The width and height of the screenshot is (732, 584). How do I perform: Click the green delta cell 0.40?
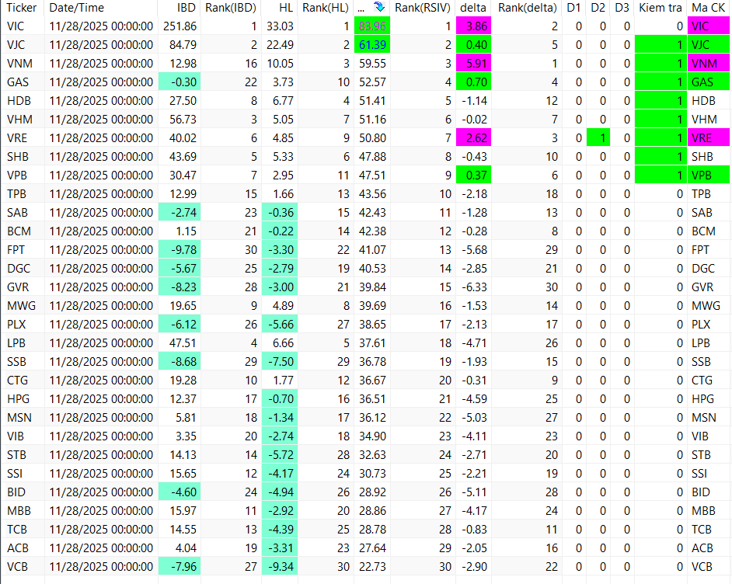tap(473, 45)
